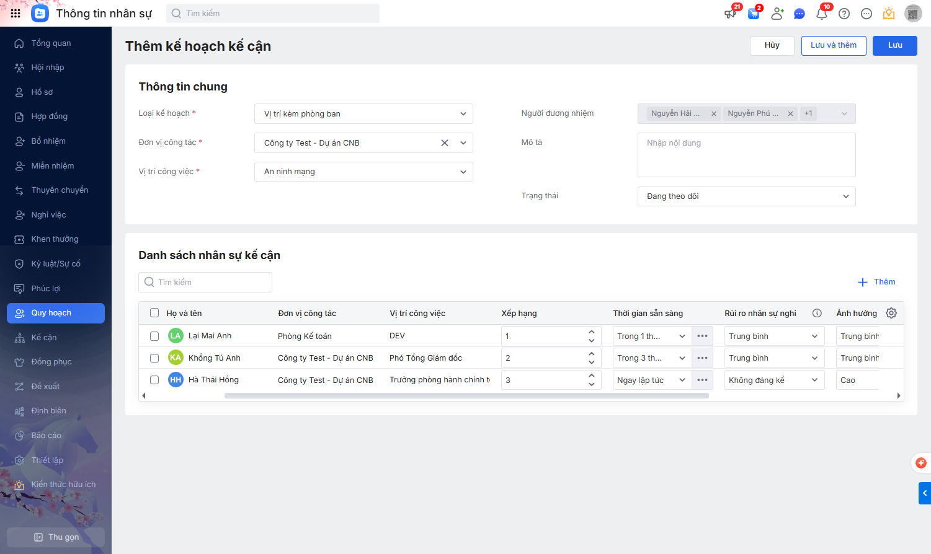Open the help question mark icon
The height and width of the screenshot is (554, 931).
coord(844,14)
